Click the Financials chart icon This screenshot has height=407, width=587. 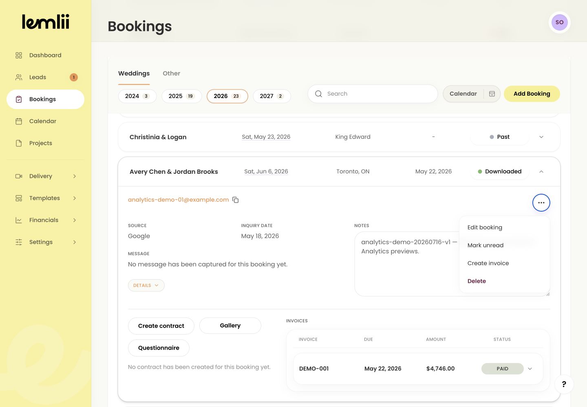point(19,220)
